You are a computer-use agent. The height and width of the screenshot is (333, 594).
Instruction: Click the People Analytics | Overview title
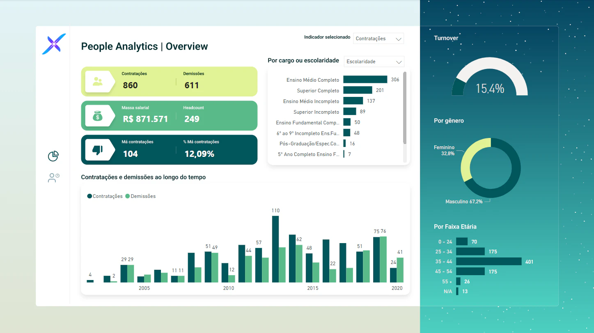click(144, 46)
